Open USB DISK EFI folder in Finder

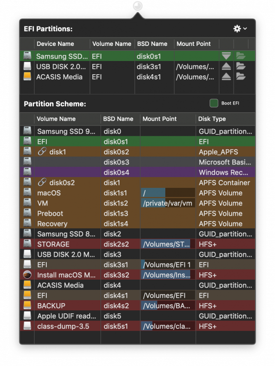point(241,66)
